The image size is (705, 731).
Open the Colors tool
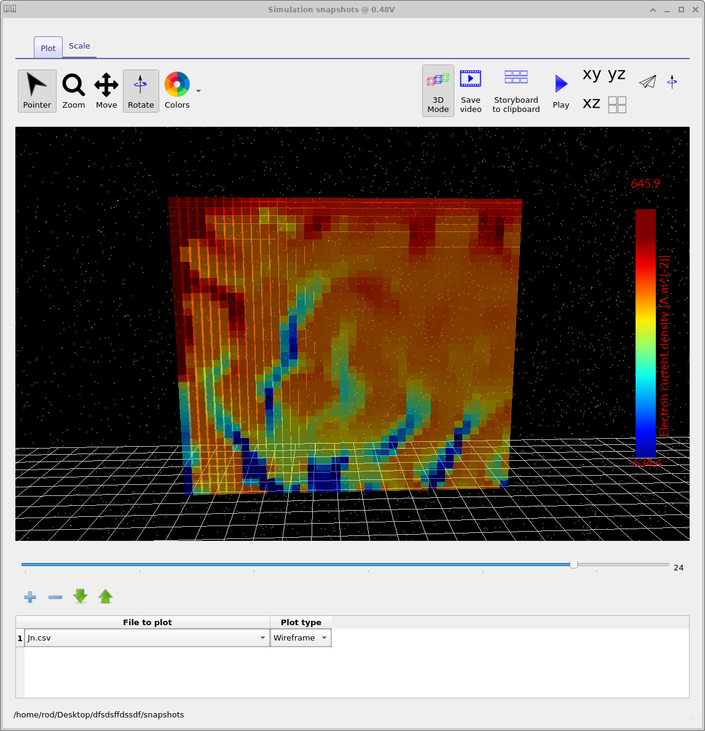coord(177,90)
